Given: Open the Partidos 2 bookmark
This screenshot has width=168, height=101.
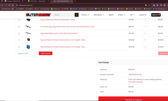Looking at the screenshot, I should (147, 9).
